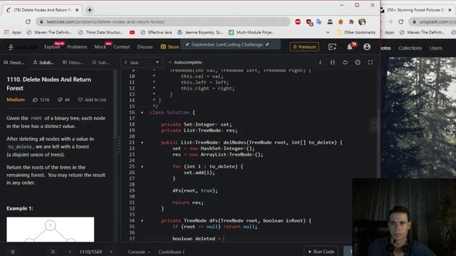
Task: Open Users in the Unsplash window
Action: tap(435, 48)
